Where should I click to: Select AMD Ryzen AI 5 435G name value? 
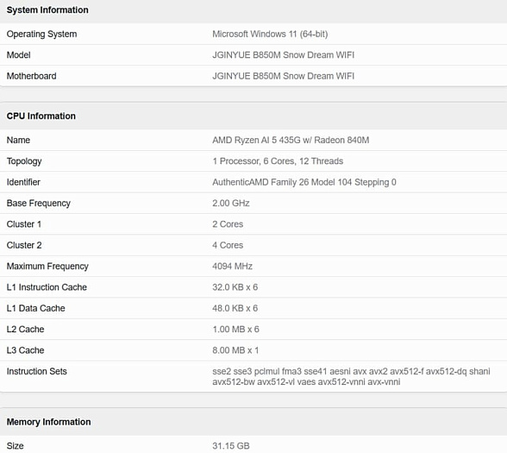(x=291, y=140)
